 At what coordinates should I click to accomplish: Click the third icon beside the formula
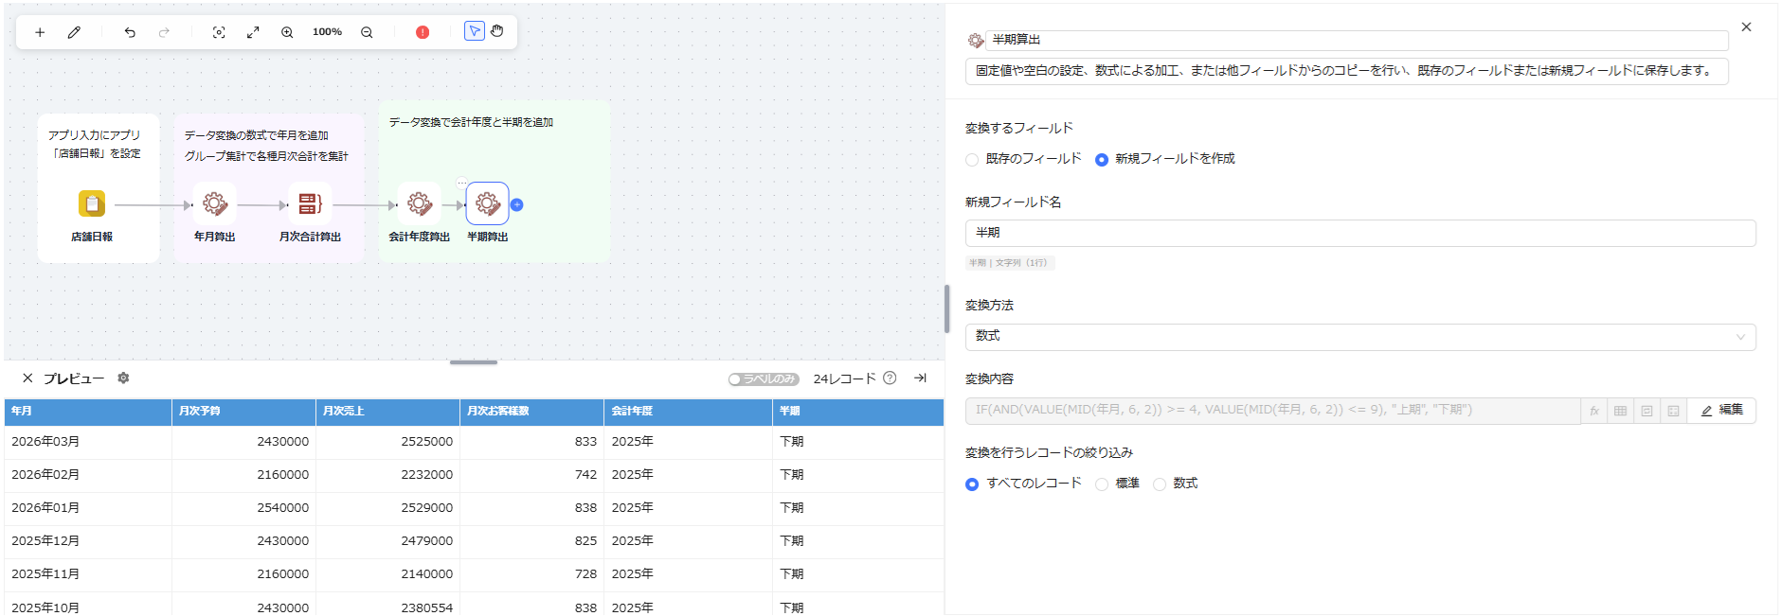pyautogui.click(x=1647, y=411)
